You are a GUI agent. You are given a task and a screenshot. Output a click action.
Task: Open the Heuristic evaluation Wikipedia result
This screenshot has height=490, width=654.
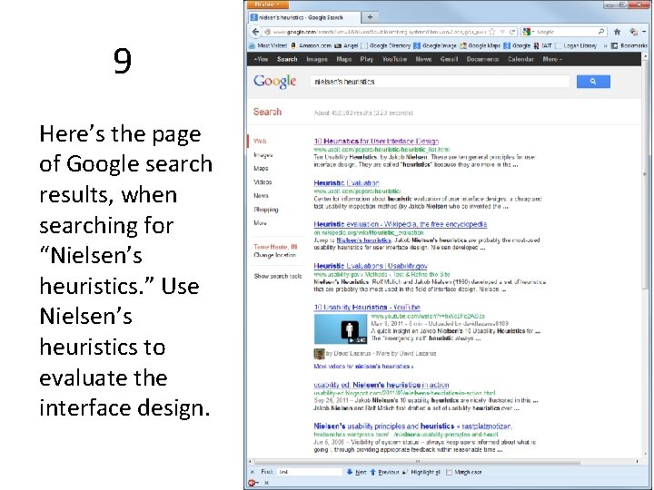tap(401, 224)
